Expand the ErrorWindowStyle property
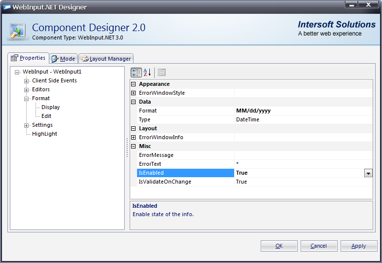The image size is (382, 263). coord(134,93)
